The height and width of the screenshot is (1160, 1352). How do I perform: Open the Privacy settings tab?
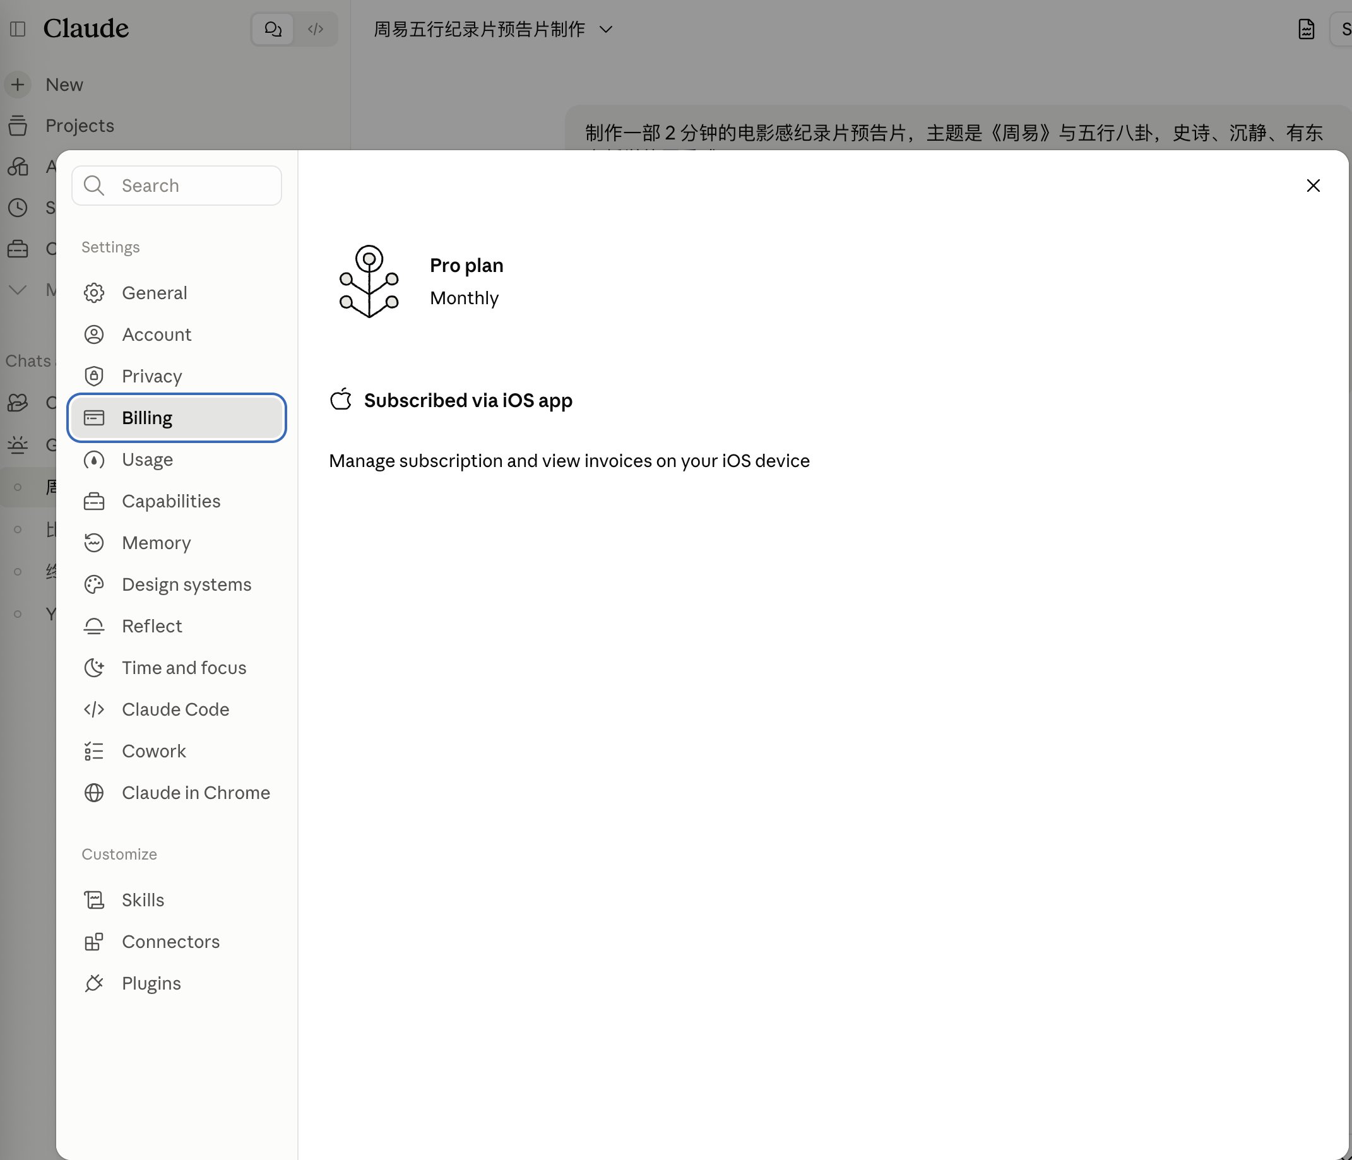pos(177,376)
